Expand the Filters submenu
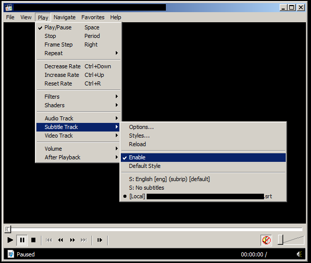311x263 pixels. pos(78,97)
